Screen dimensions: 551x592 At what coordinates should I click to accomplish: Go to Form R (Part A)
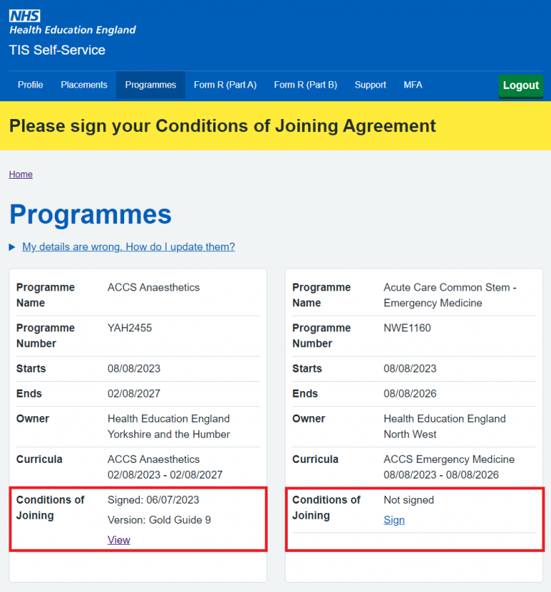pos(225,85)
